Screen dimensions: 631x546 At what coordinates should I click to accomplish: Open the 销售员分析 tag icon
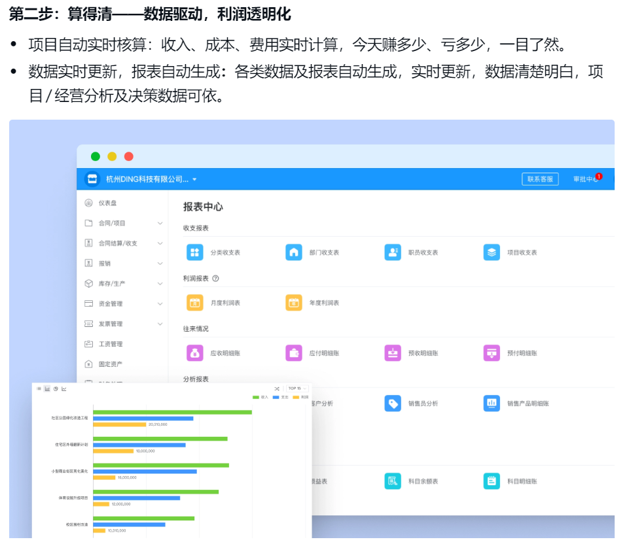pos(393,403)
